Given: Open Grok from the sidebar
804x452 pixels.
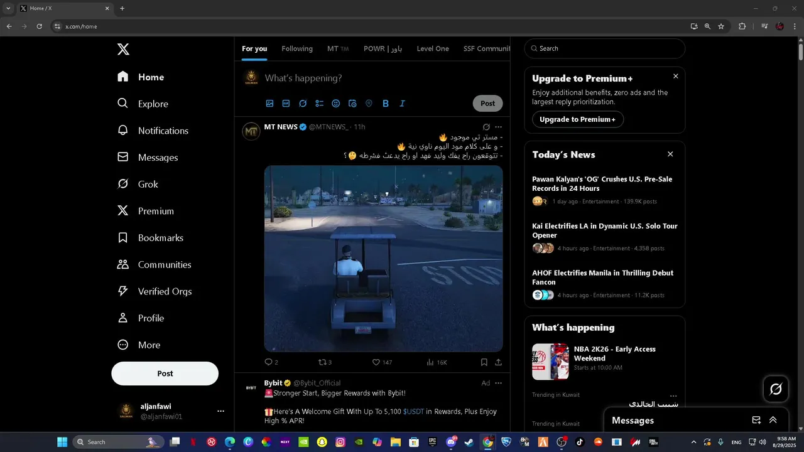Looking at the screenshot, I should pos(138,184).
